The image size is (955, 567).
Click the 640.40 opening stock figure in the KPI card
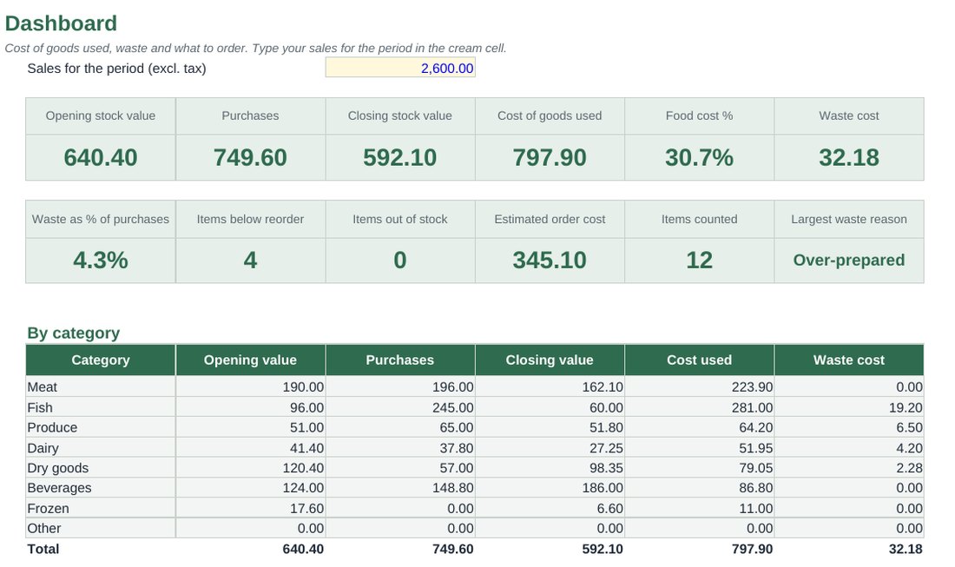click(x=101, y=158)
